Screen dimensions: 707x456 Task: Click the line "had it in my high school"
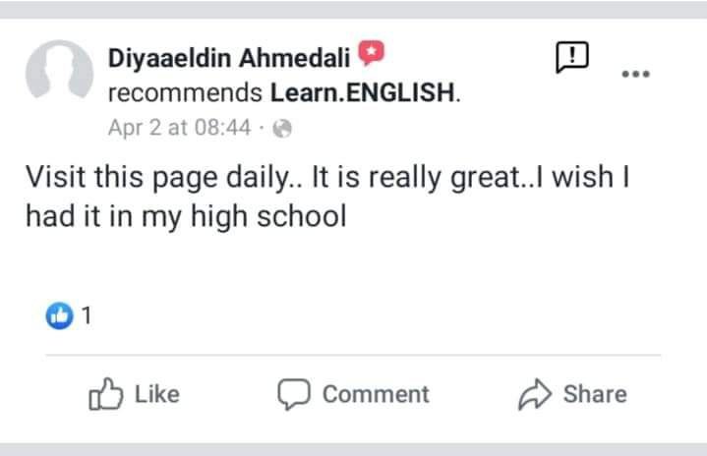coord(186,217)
